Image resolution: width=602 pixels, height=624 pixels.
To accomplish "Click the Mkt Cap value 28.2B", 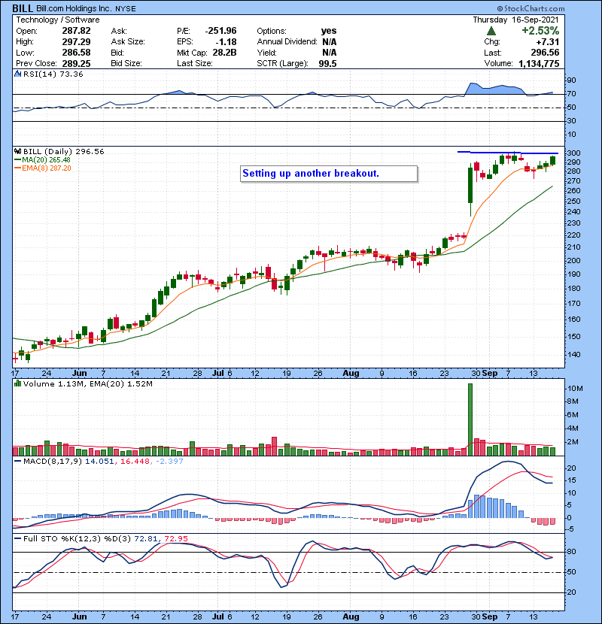I will [225, 53].
